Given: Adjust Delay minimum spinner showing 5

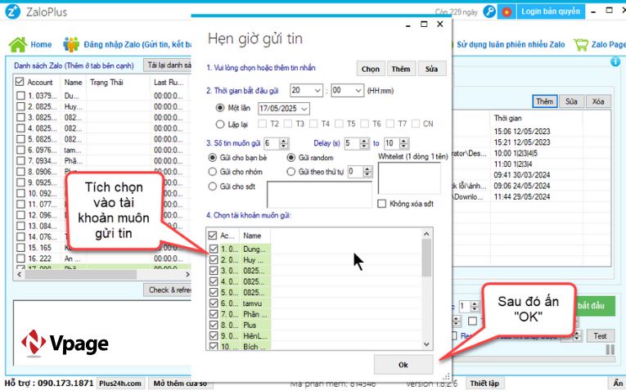Looking at the screenshot, I should pos(364,144).
